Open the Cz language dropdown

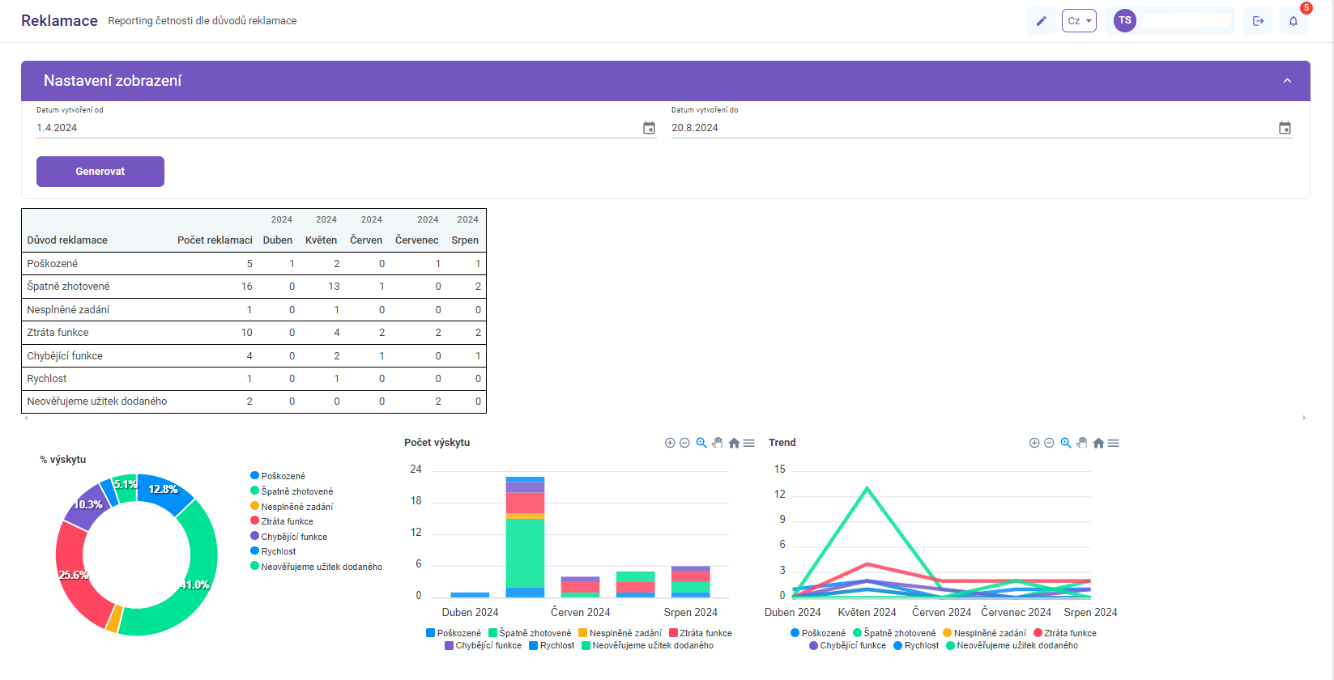pyautogui.click(x=1079, y=21)
